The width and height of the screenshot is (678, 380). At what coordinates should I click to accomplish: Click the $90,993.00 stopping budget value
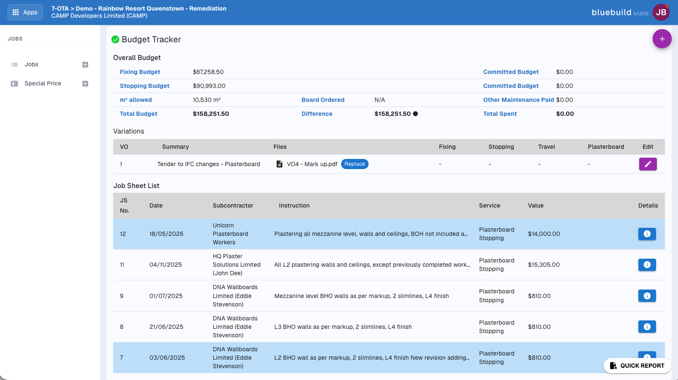pos(209,86)
